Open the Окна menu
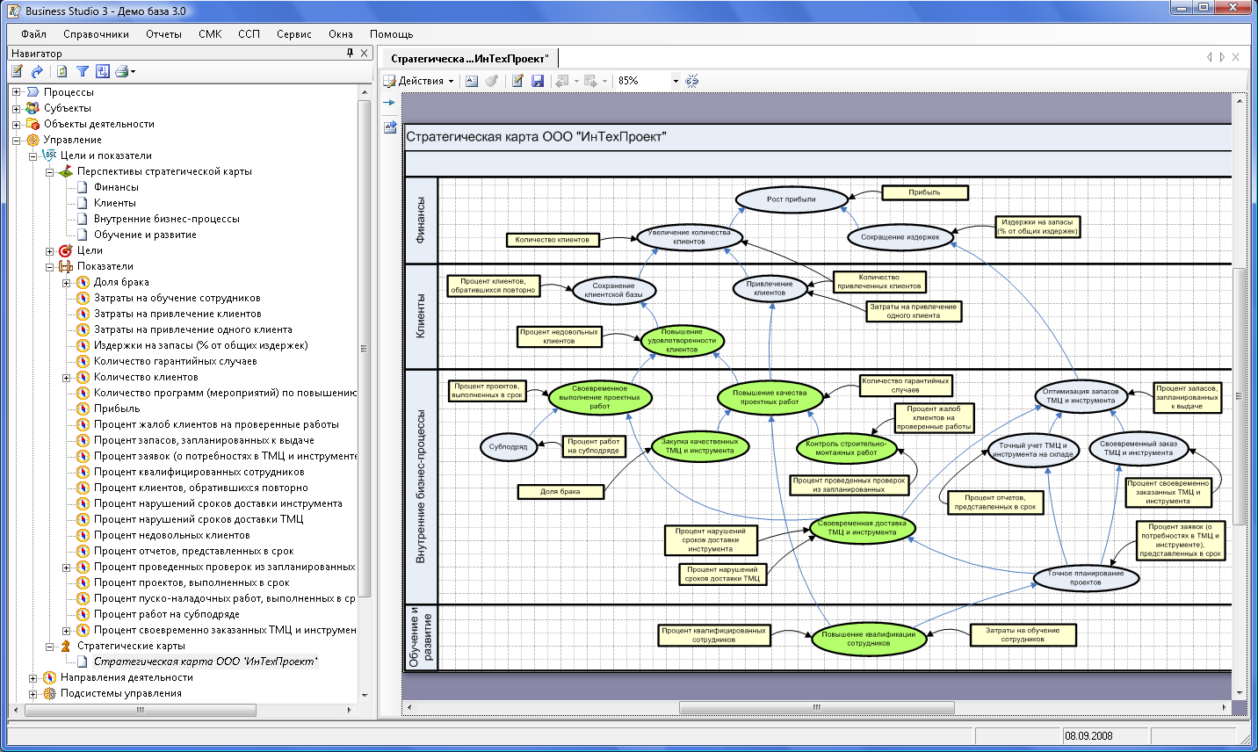 coord(341,34)
